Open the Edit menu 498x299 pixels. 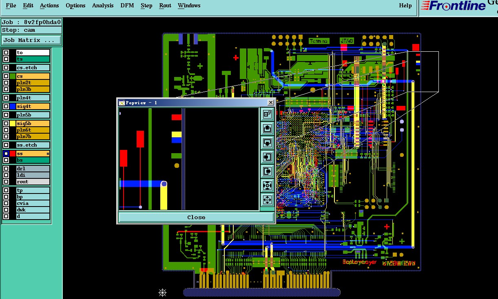28,6
